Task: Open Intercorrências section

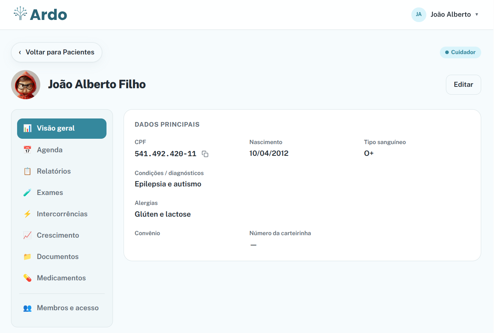Action: [x=62, y=214]
